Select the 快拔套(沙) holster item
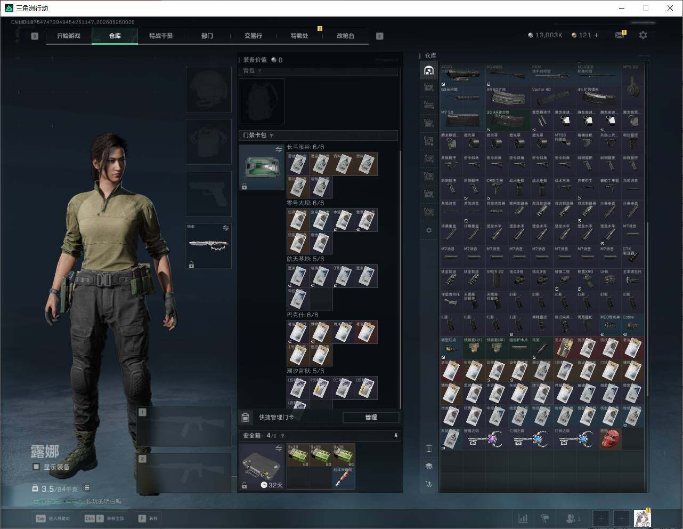This screenshot has height=529, width=683. coord(474,348)
